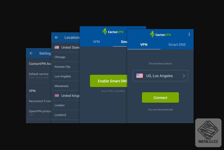
Task: Select Kansas City in Locations list
Action: click(x=65, y=67)
